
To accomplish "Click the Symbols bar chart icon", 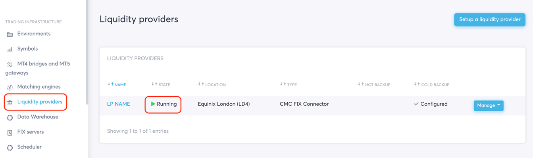I will [x=10, y=49].
